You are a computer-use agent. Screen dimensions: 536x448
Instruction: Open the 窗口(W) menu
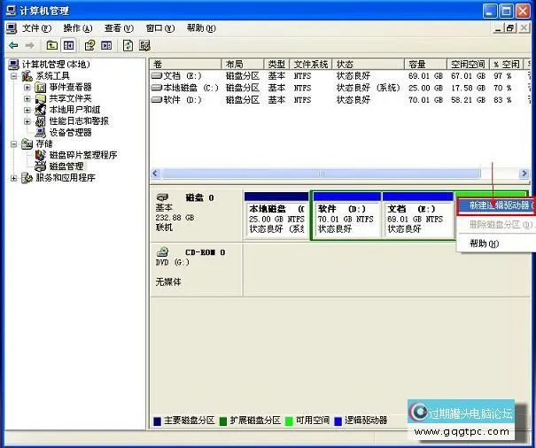click(160, 28)
